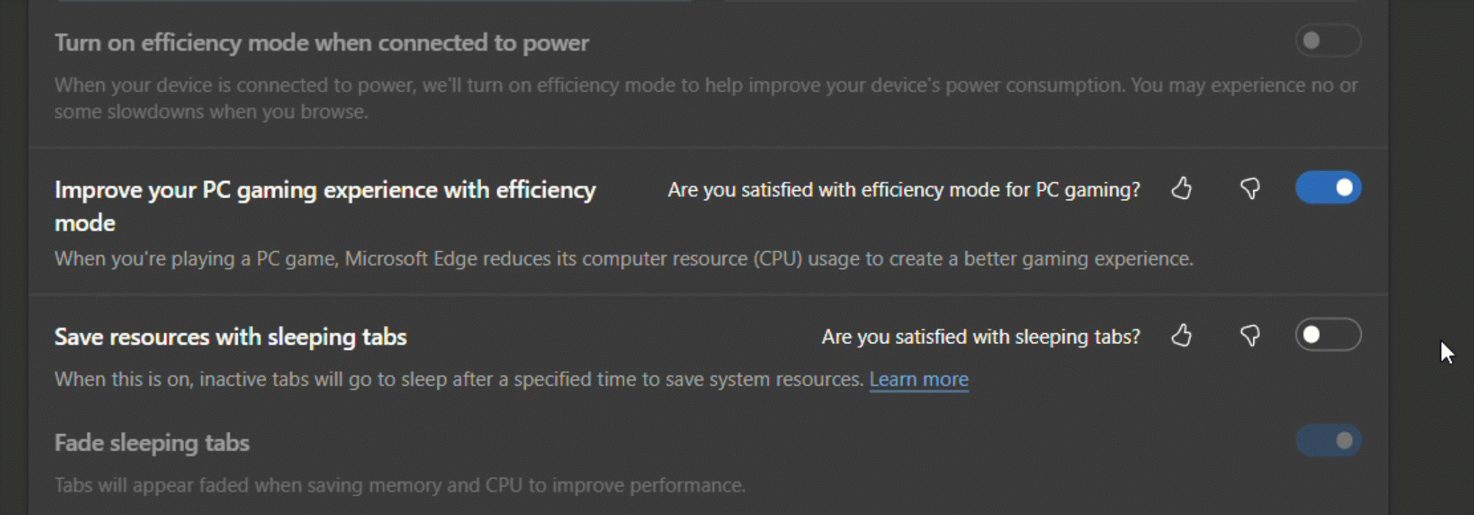
Task: Click the 'Fade sleeping tabs' label
Action: 152,443
